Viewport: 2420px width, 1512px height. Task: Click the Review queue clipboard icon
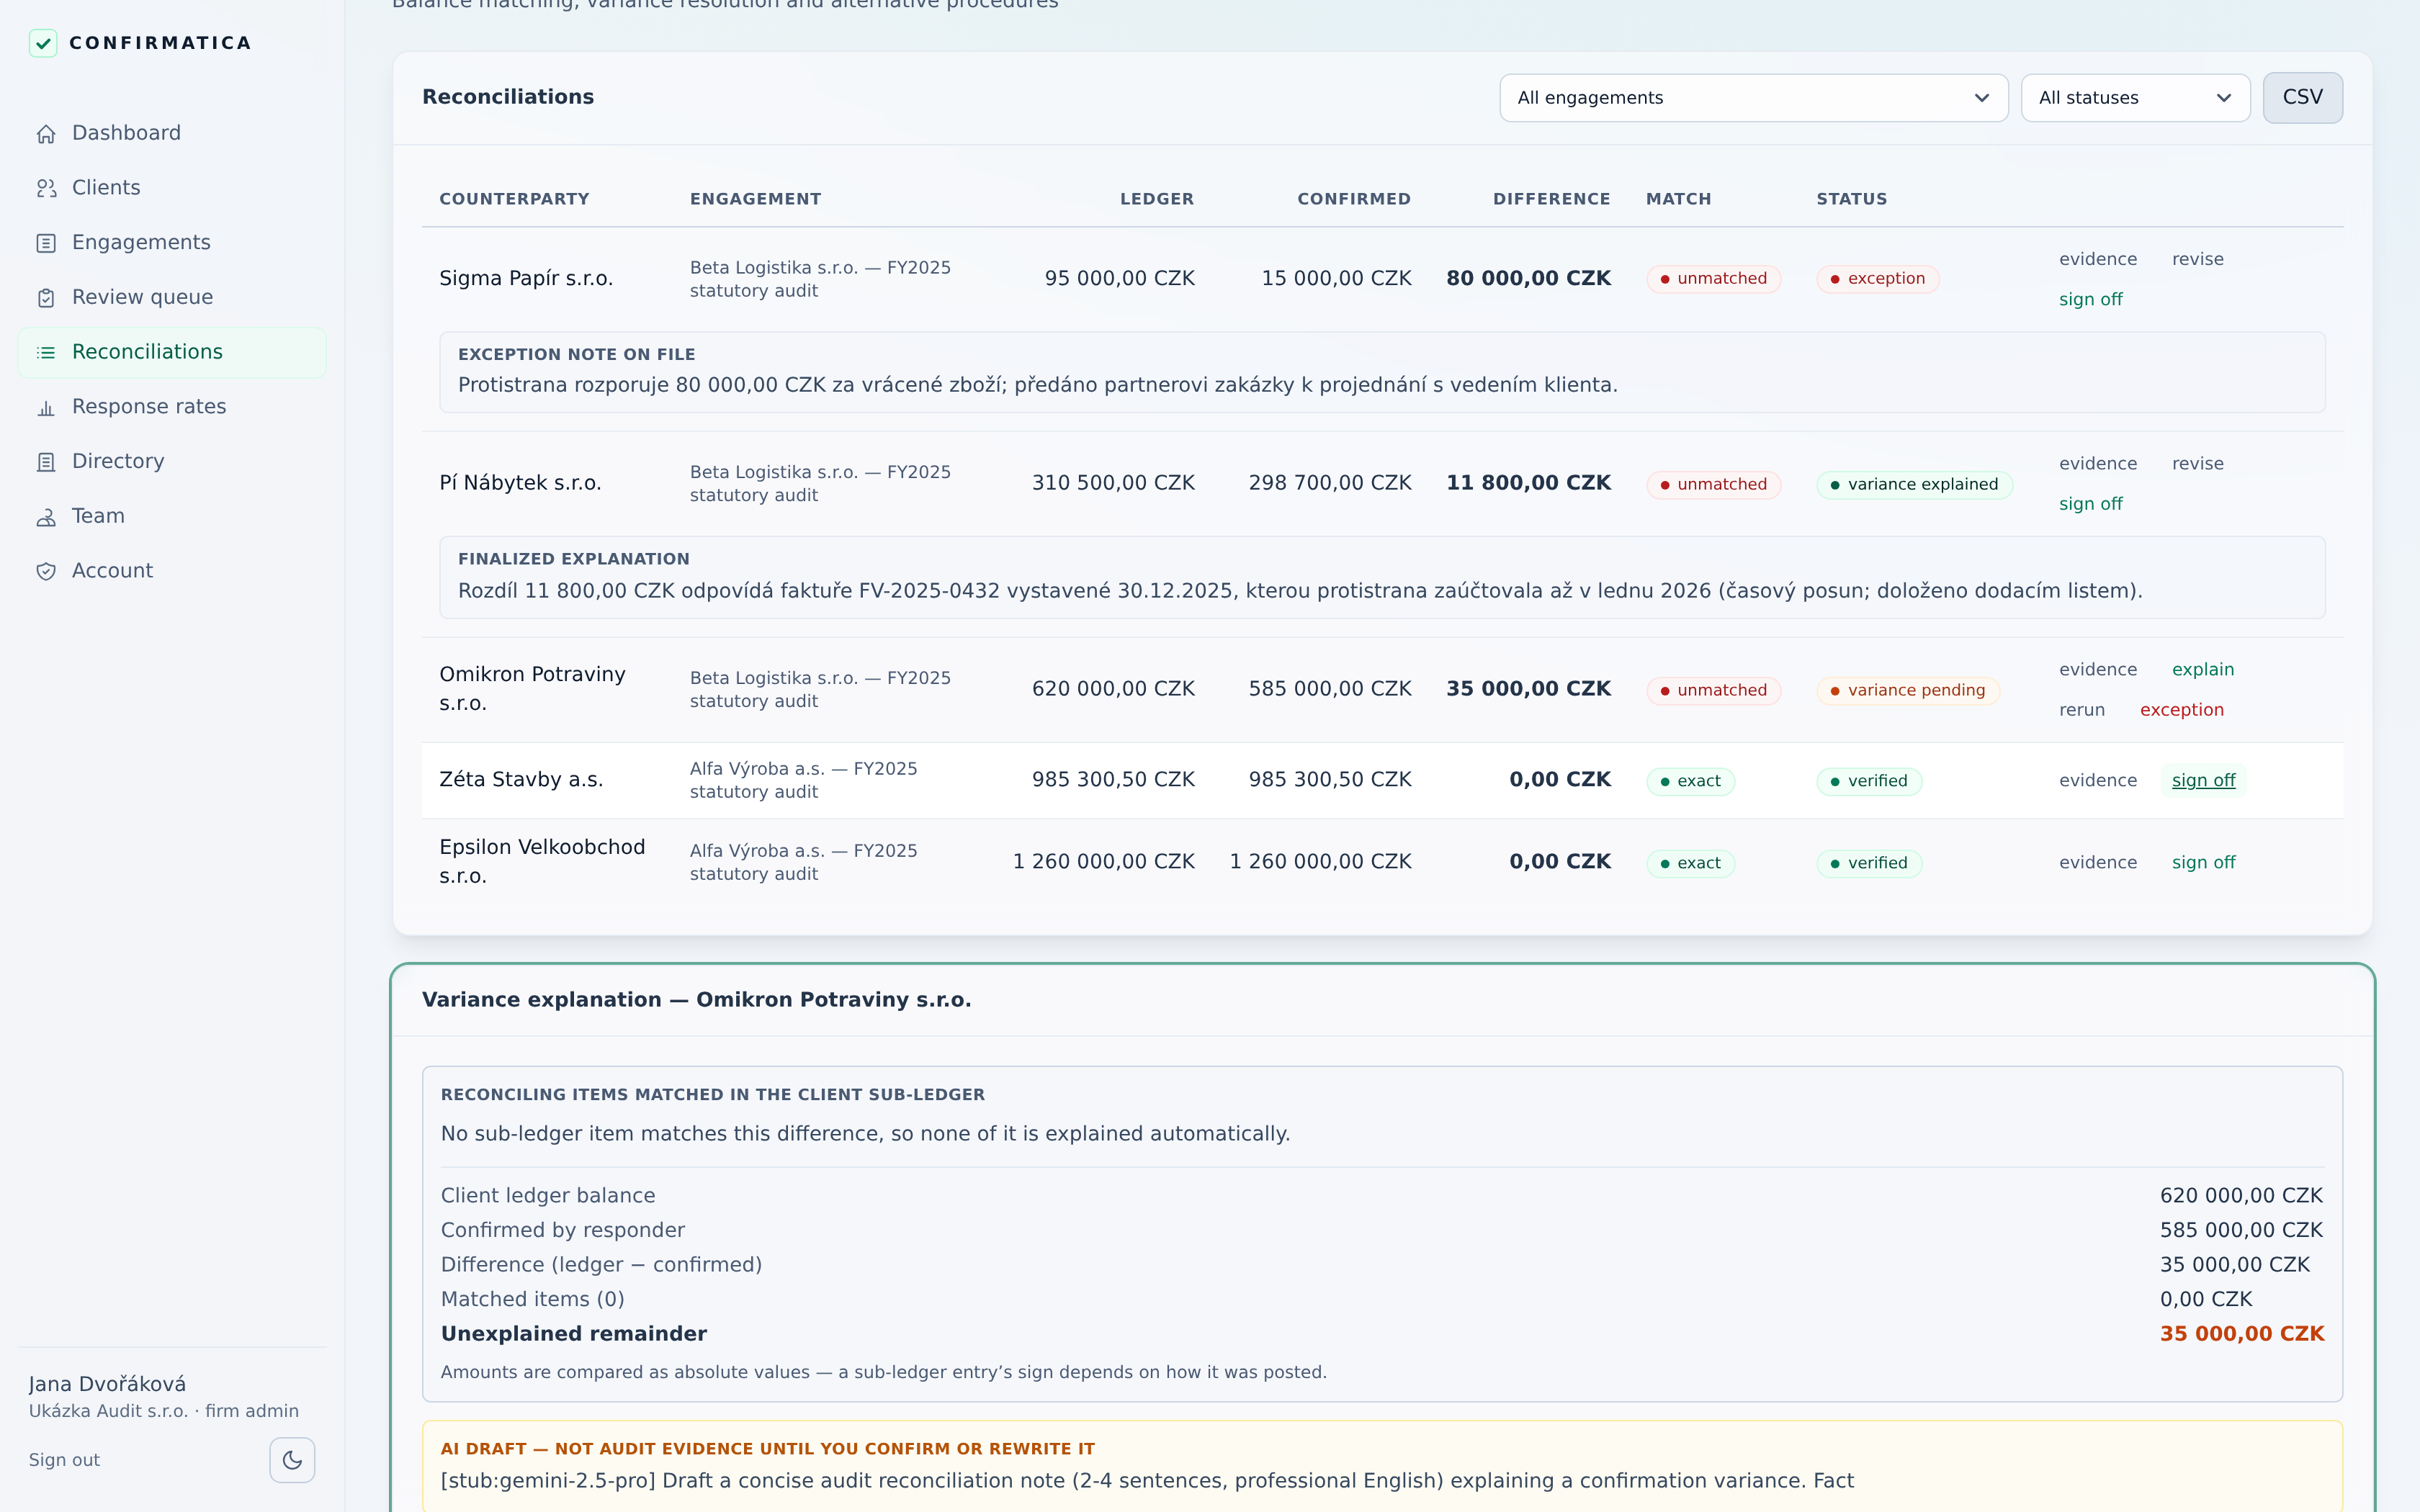pyautogui.click(x=46, y=298)
